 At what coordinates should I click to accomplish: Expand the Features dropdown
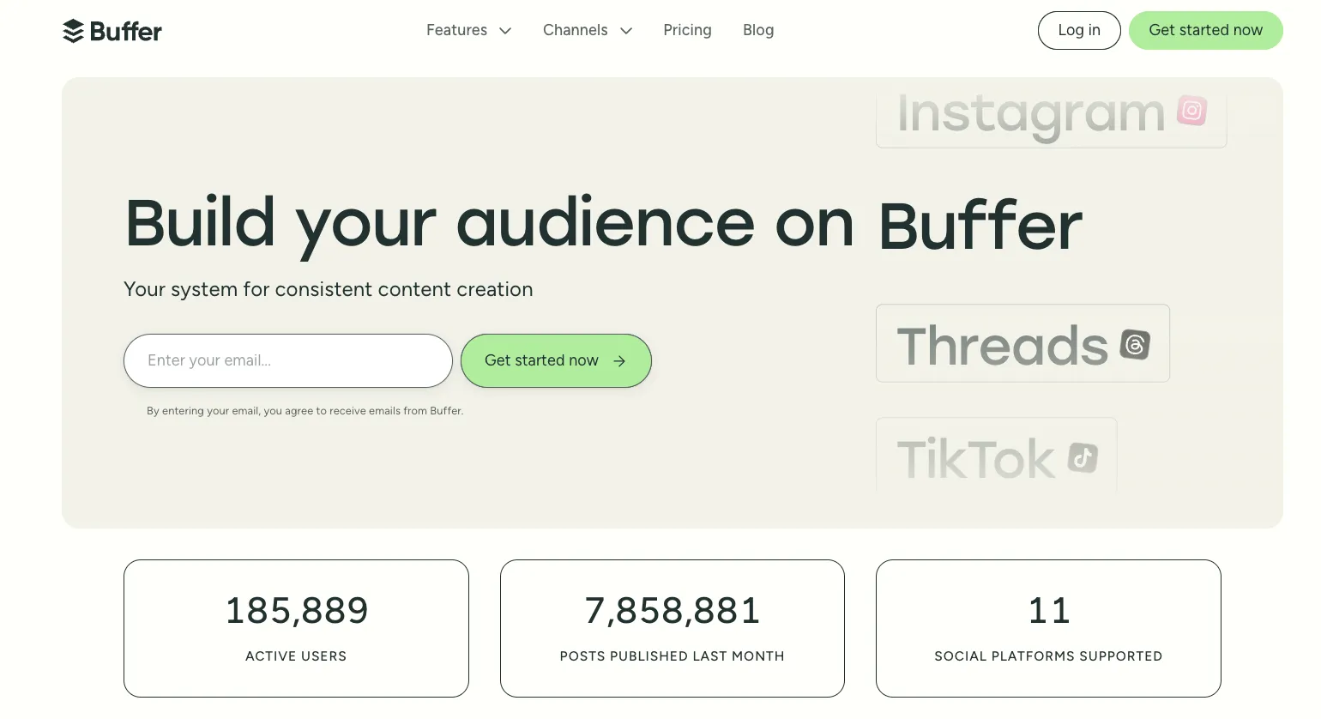[x=468, y=30]
